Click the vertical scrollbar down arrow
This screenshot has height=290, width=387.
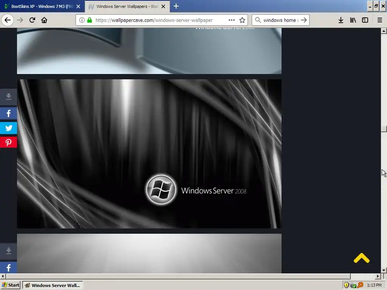tap(384, 270)
